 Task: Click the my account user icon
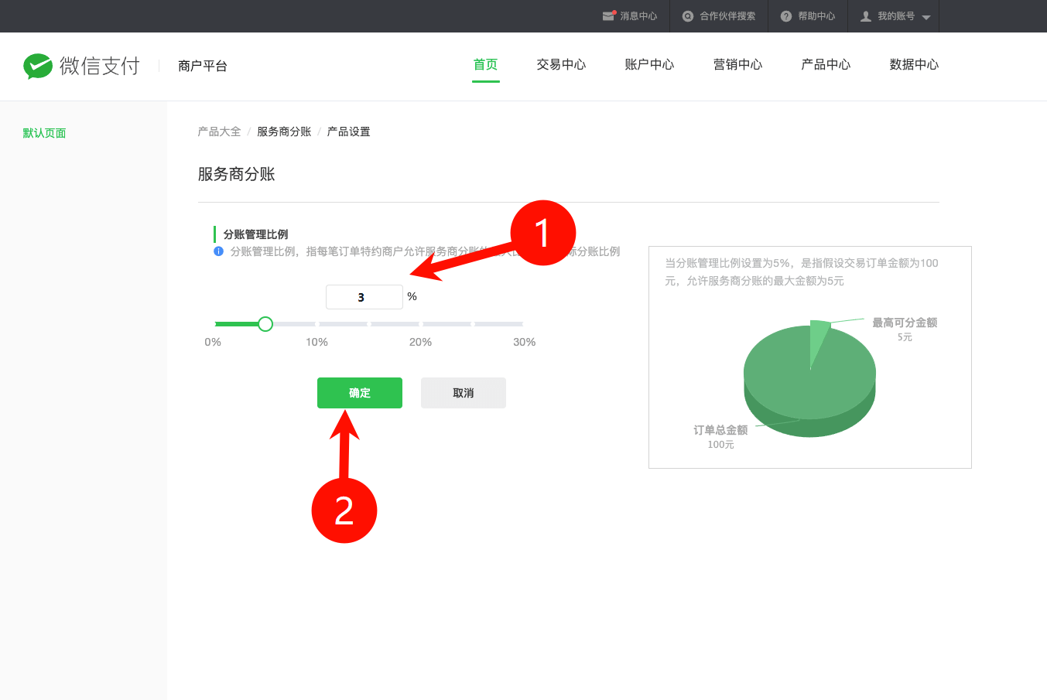click(x=866, y=16)
